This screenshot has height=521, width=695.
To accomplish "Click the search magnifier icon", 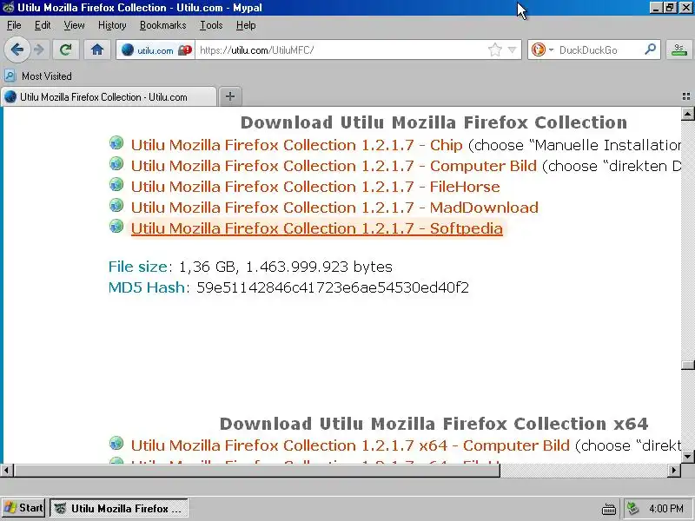I will pyautogui.click(x=650, y=49).
